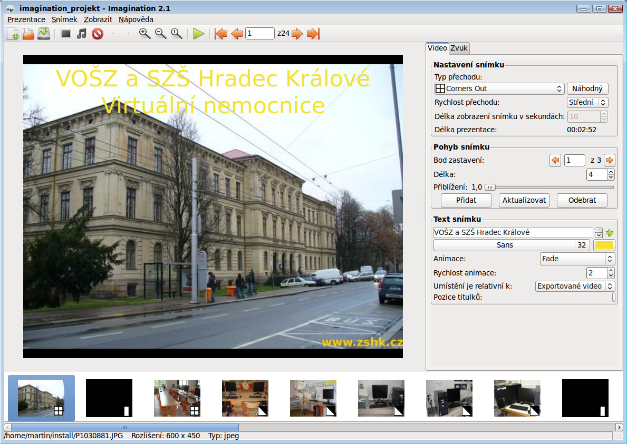Save the slideshow with download icon

point(44,34)
